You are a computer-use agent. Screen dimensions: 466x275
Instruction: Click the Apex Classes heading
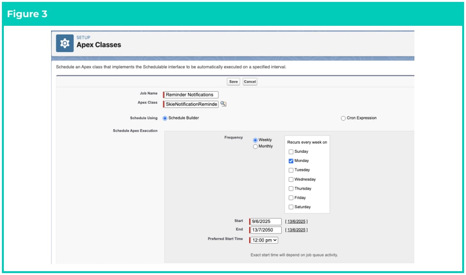(99, 45)
